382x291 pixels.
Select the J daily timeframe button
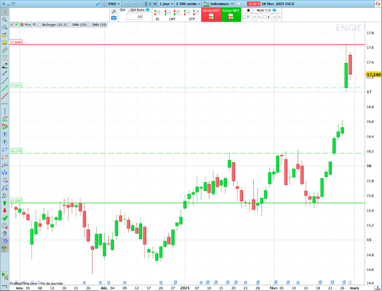(x=146, y=4)
